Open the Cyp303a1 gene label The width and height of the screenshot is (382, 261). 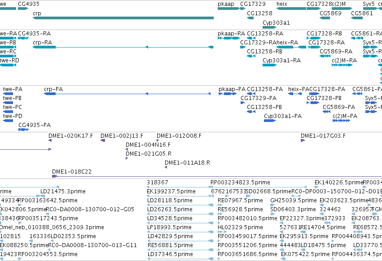276,23
